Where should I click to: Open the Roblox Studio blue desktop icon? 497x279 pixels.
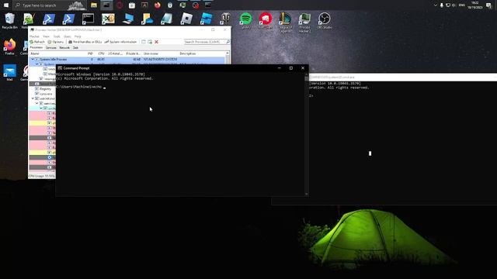point(207,19)
